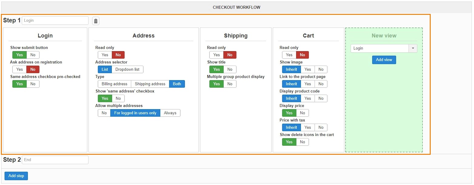The height and width of the screenshot is (185, 474).
Task: Turn off Display price in Cart
Action: pyautogui.click(x=302, y=113)
